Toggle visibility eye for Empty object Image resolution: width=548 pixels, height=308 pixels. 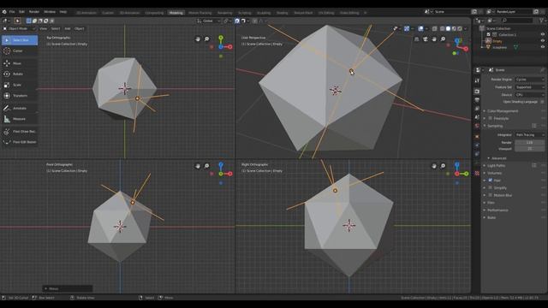[542, 41]
